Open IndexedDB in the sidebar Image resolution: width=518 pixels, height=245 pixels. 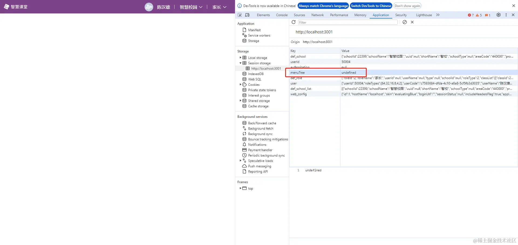coord(256,74)
